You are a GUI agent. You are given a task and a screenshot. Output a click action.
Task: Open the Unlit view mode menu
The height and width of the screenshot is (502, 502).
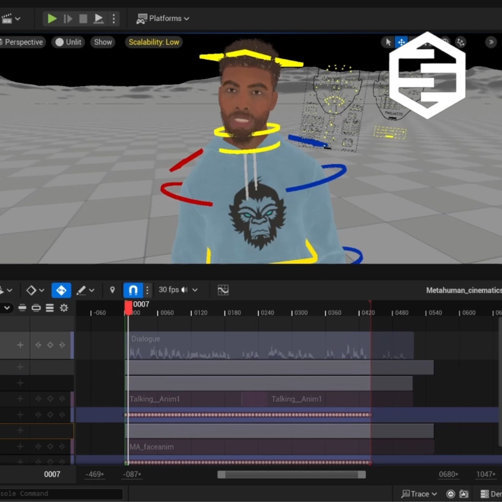click(68, 42)
